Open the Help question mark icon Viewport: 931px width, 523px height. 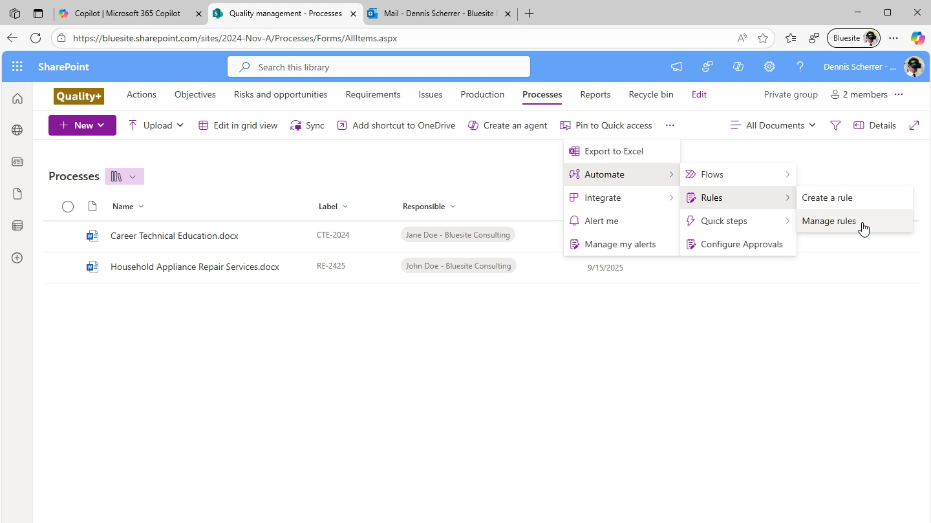coord(800,67)
